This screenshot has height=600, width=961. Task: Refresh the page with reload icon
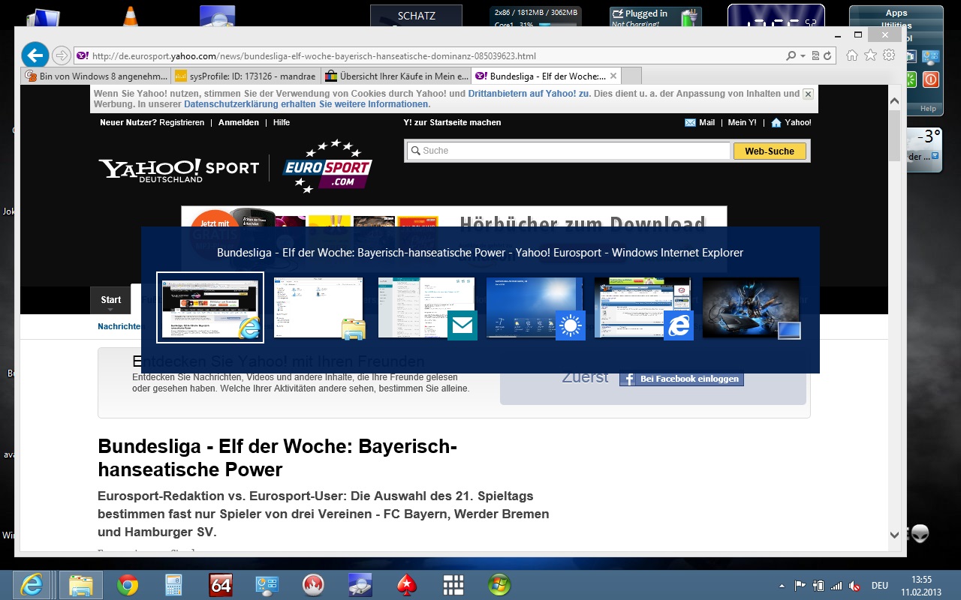827,56
